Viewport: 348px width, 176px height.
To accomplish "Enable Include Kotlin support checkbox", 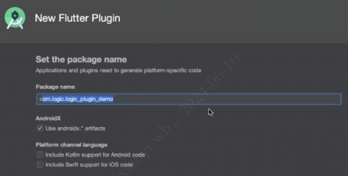I will [40, 155].
